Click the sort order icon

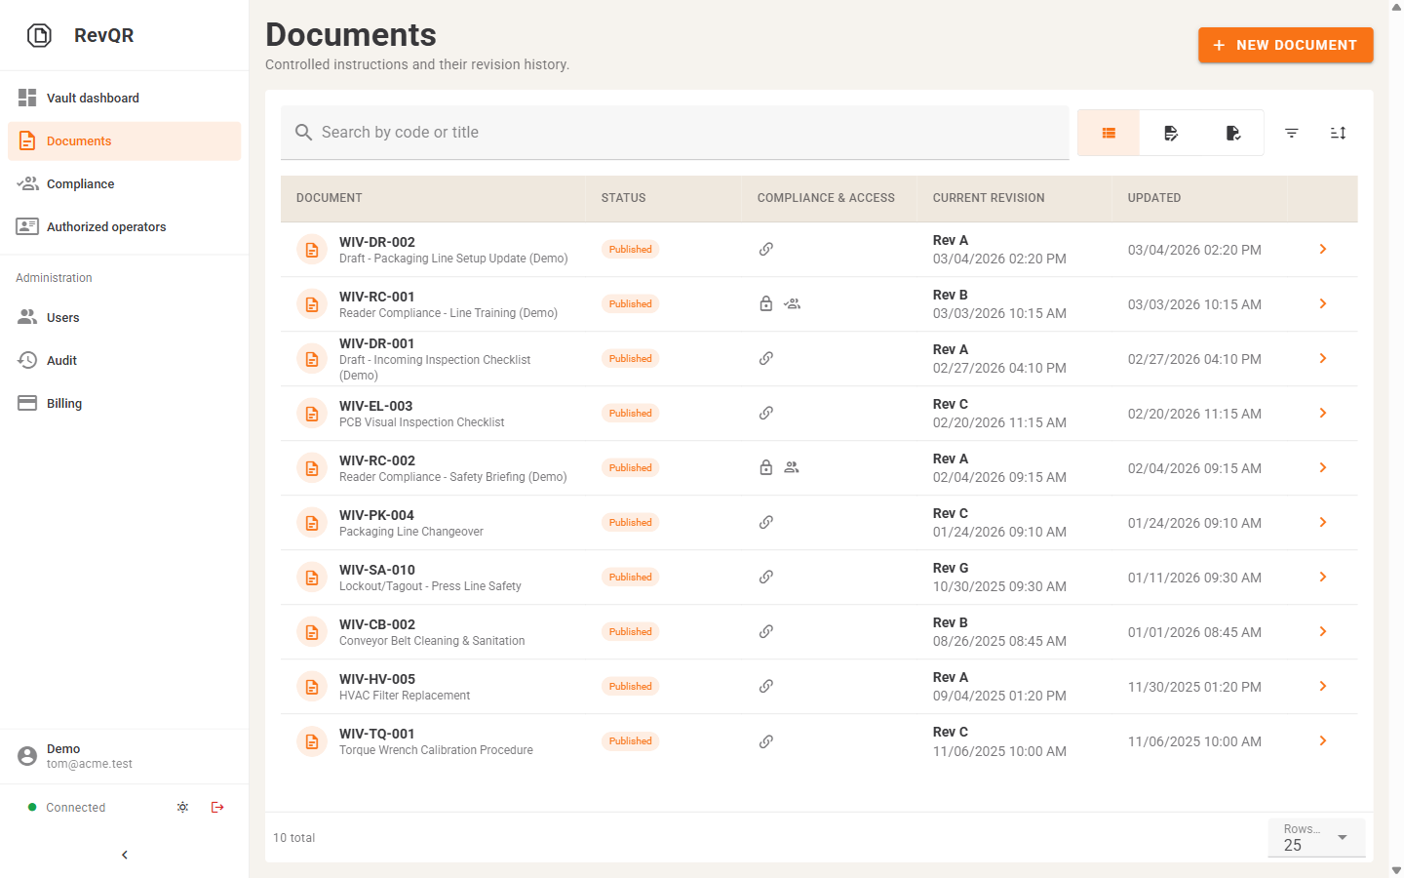[1338, 133]
